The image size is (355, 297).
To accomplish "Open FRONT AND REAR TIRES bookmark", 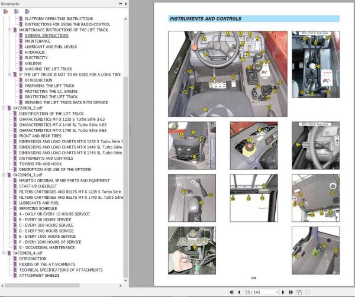I will [x=40, y=136].
